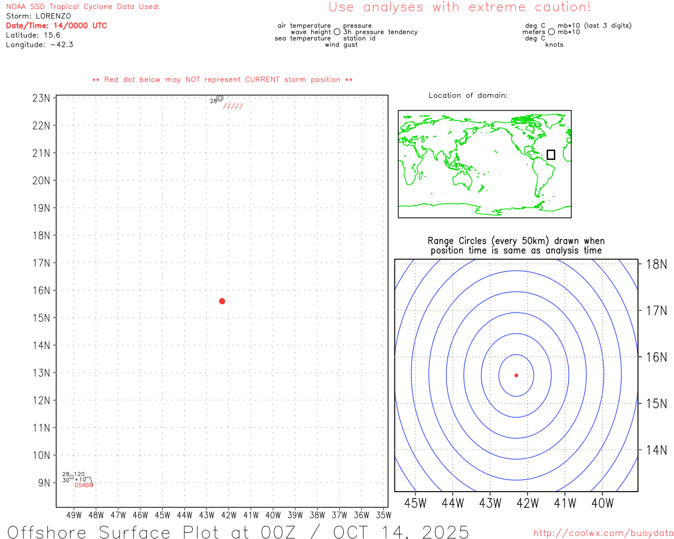Image resolution: width=674 pixels, height=539 pixels.
Task: Click the station circle in the left legend
Action: click(x=337, y=32)
